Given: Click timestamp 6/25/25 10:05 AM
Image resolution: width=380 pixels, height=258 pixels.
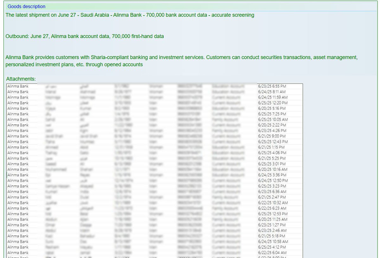Looking at the screenshot, I should pyautogui.click(x=273, y=120).
